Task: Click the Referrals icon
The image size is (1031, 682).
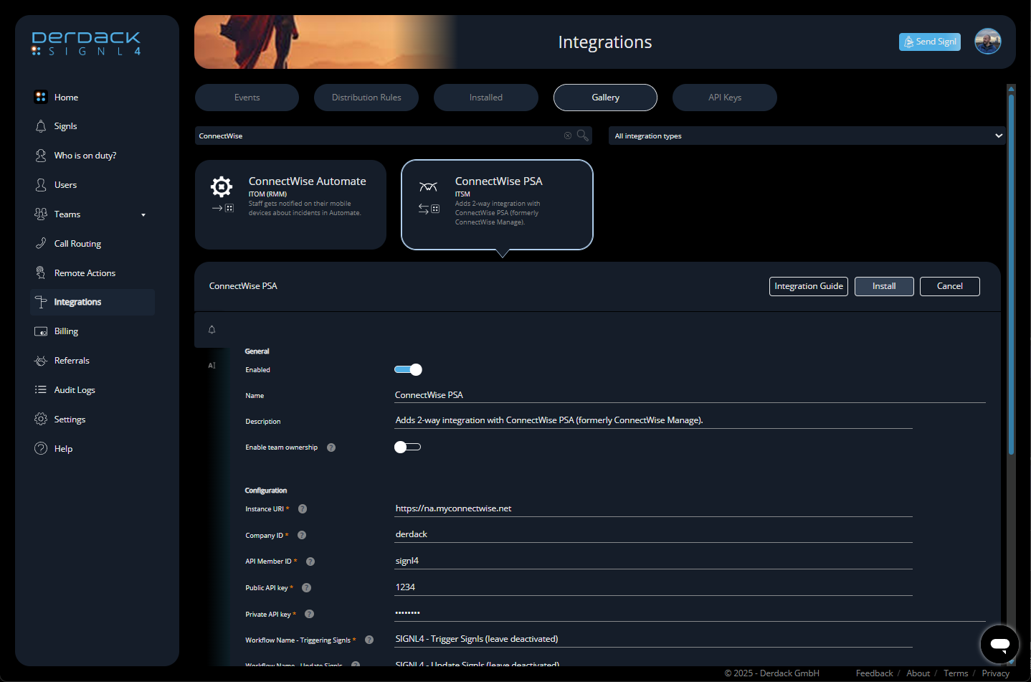Action: tap(41, 361)
